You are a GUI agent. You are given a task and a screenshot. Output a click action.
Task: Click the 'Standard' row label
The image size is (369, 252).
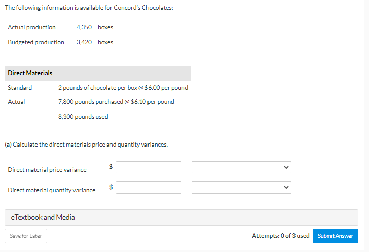20,88
